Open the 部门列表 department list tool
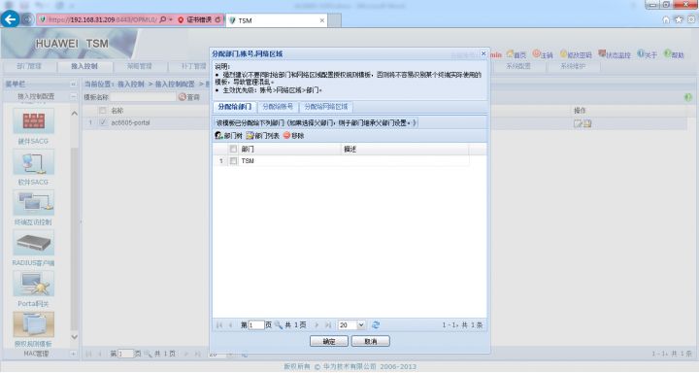 [x=262, y=135]
